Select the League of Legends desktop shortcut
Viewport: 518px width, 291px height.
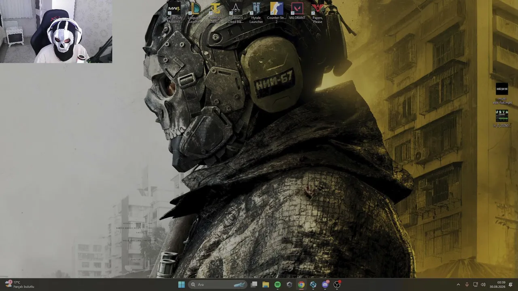pyautogui.click(x=195, y=13)
